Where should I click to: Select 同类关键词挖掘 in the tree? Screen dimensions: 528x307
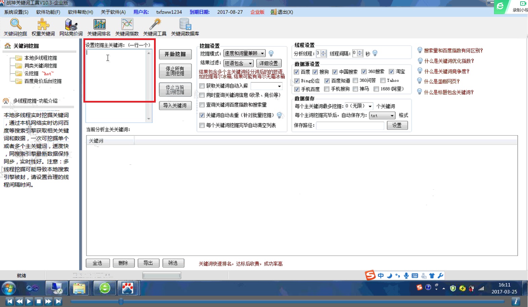(x=41, y=66)
